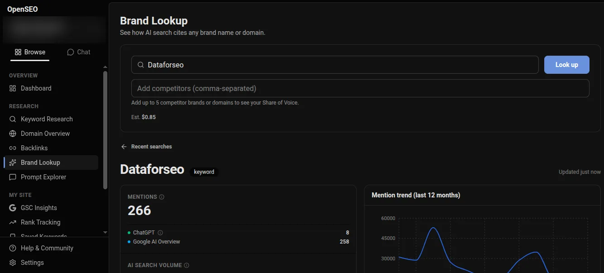Click the Keyword Research search icon
604x273 pixels.
(13, 119)
